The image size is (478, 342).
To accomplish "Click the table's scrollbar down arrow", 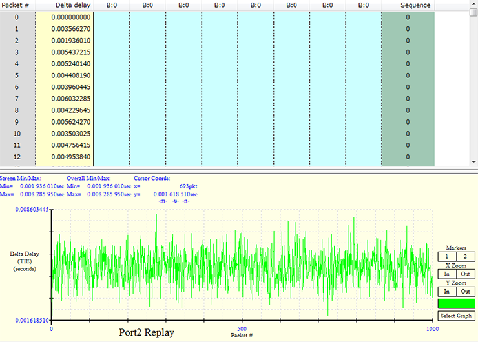I will 473,162.
